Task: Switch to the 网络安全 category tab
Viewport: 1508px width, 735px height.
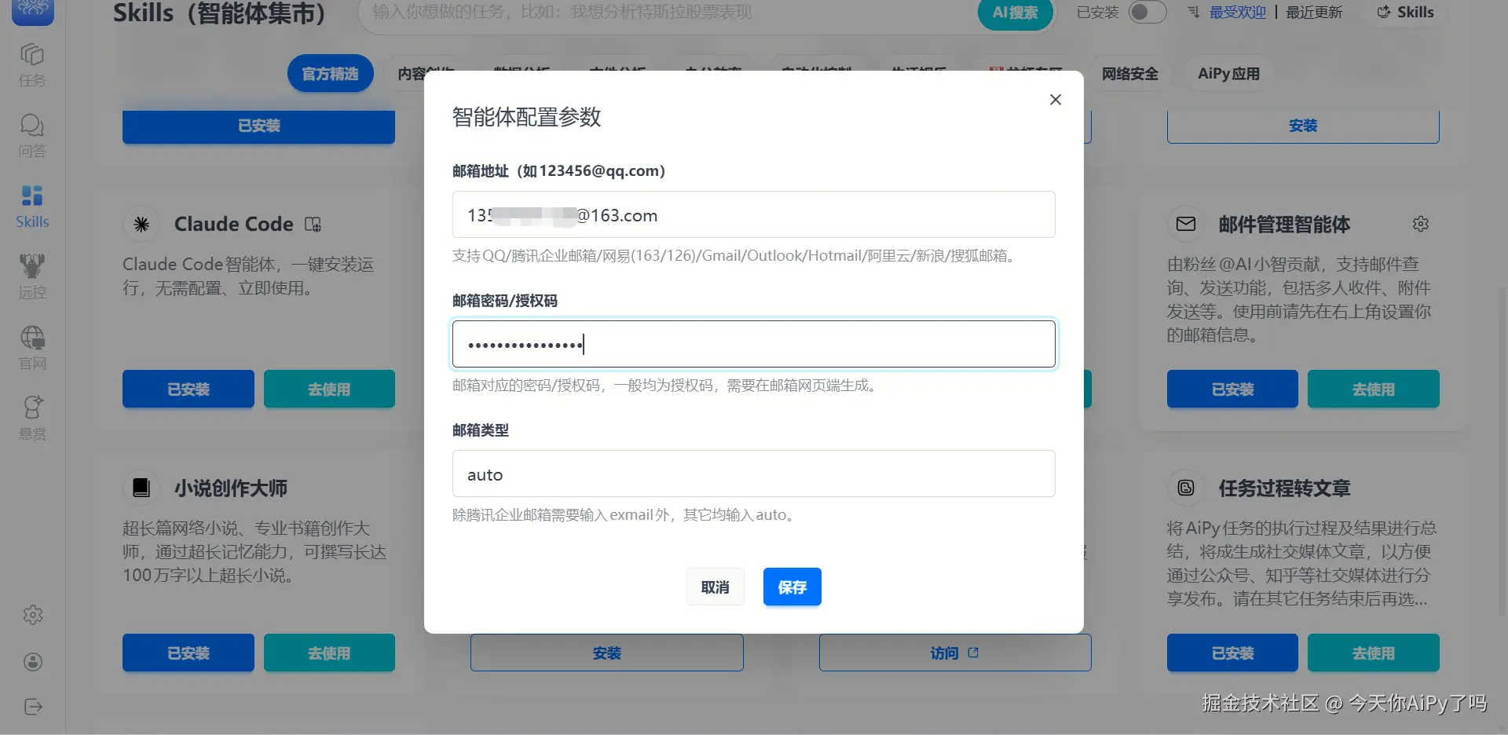Action: [1130, 74]
